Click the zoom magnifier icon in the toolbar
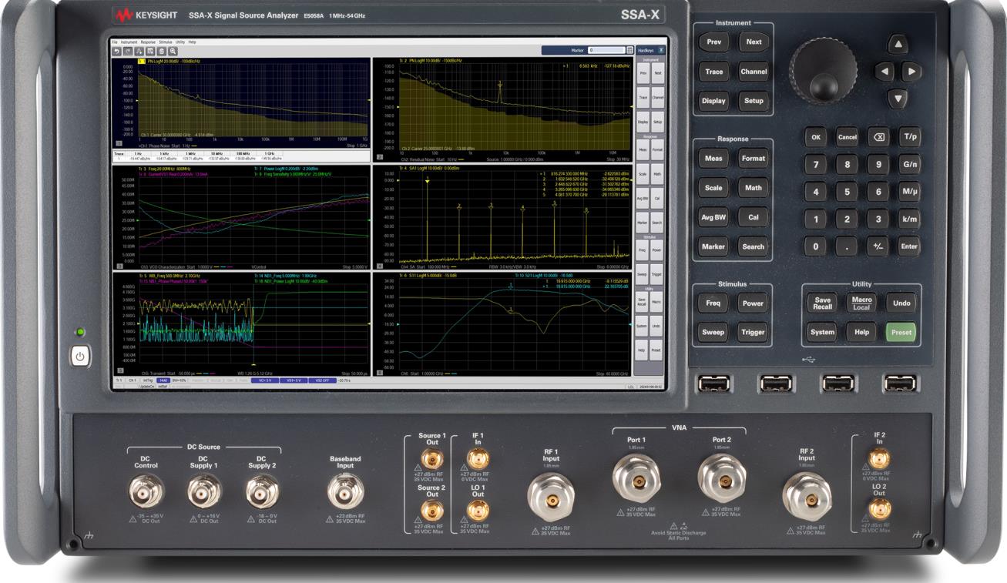The width and height of the screenshot is (1007, 583). 174,50
